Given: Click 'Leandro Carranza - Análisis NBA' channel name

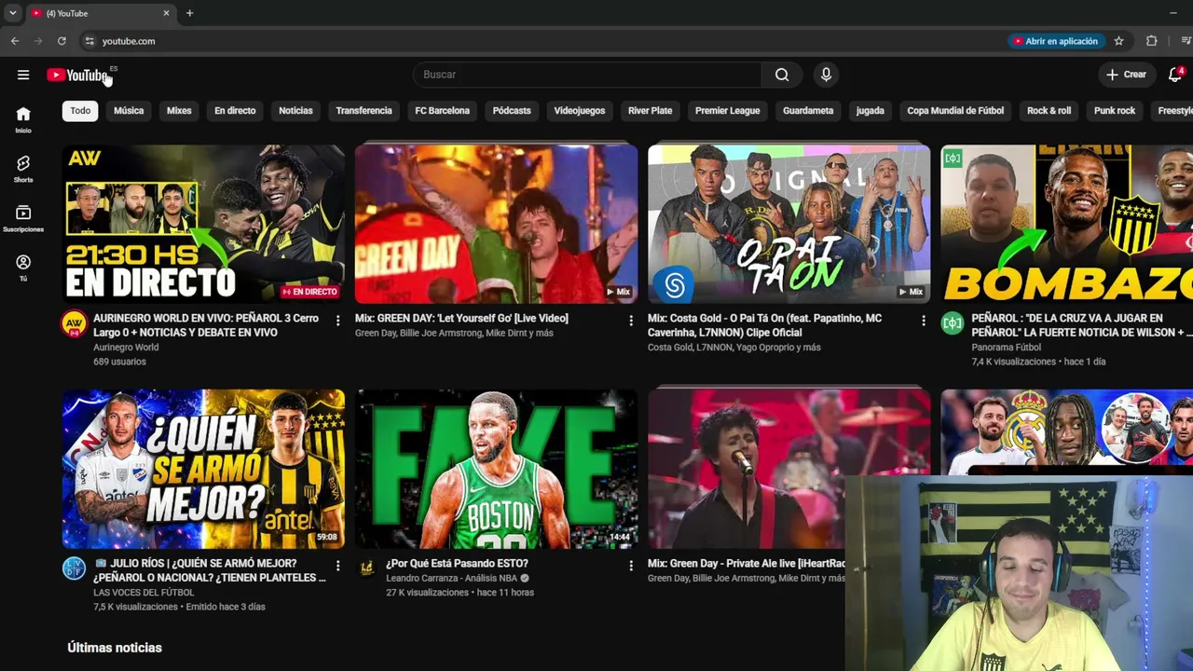Looking at the screenshot, I should 451,578.
